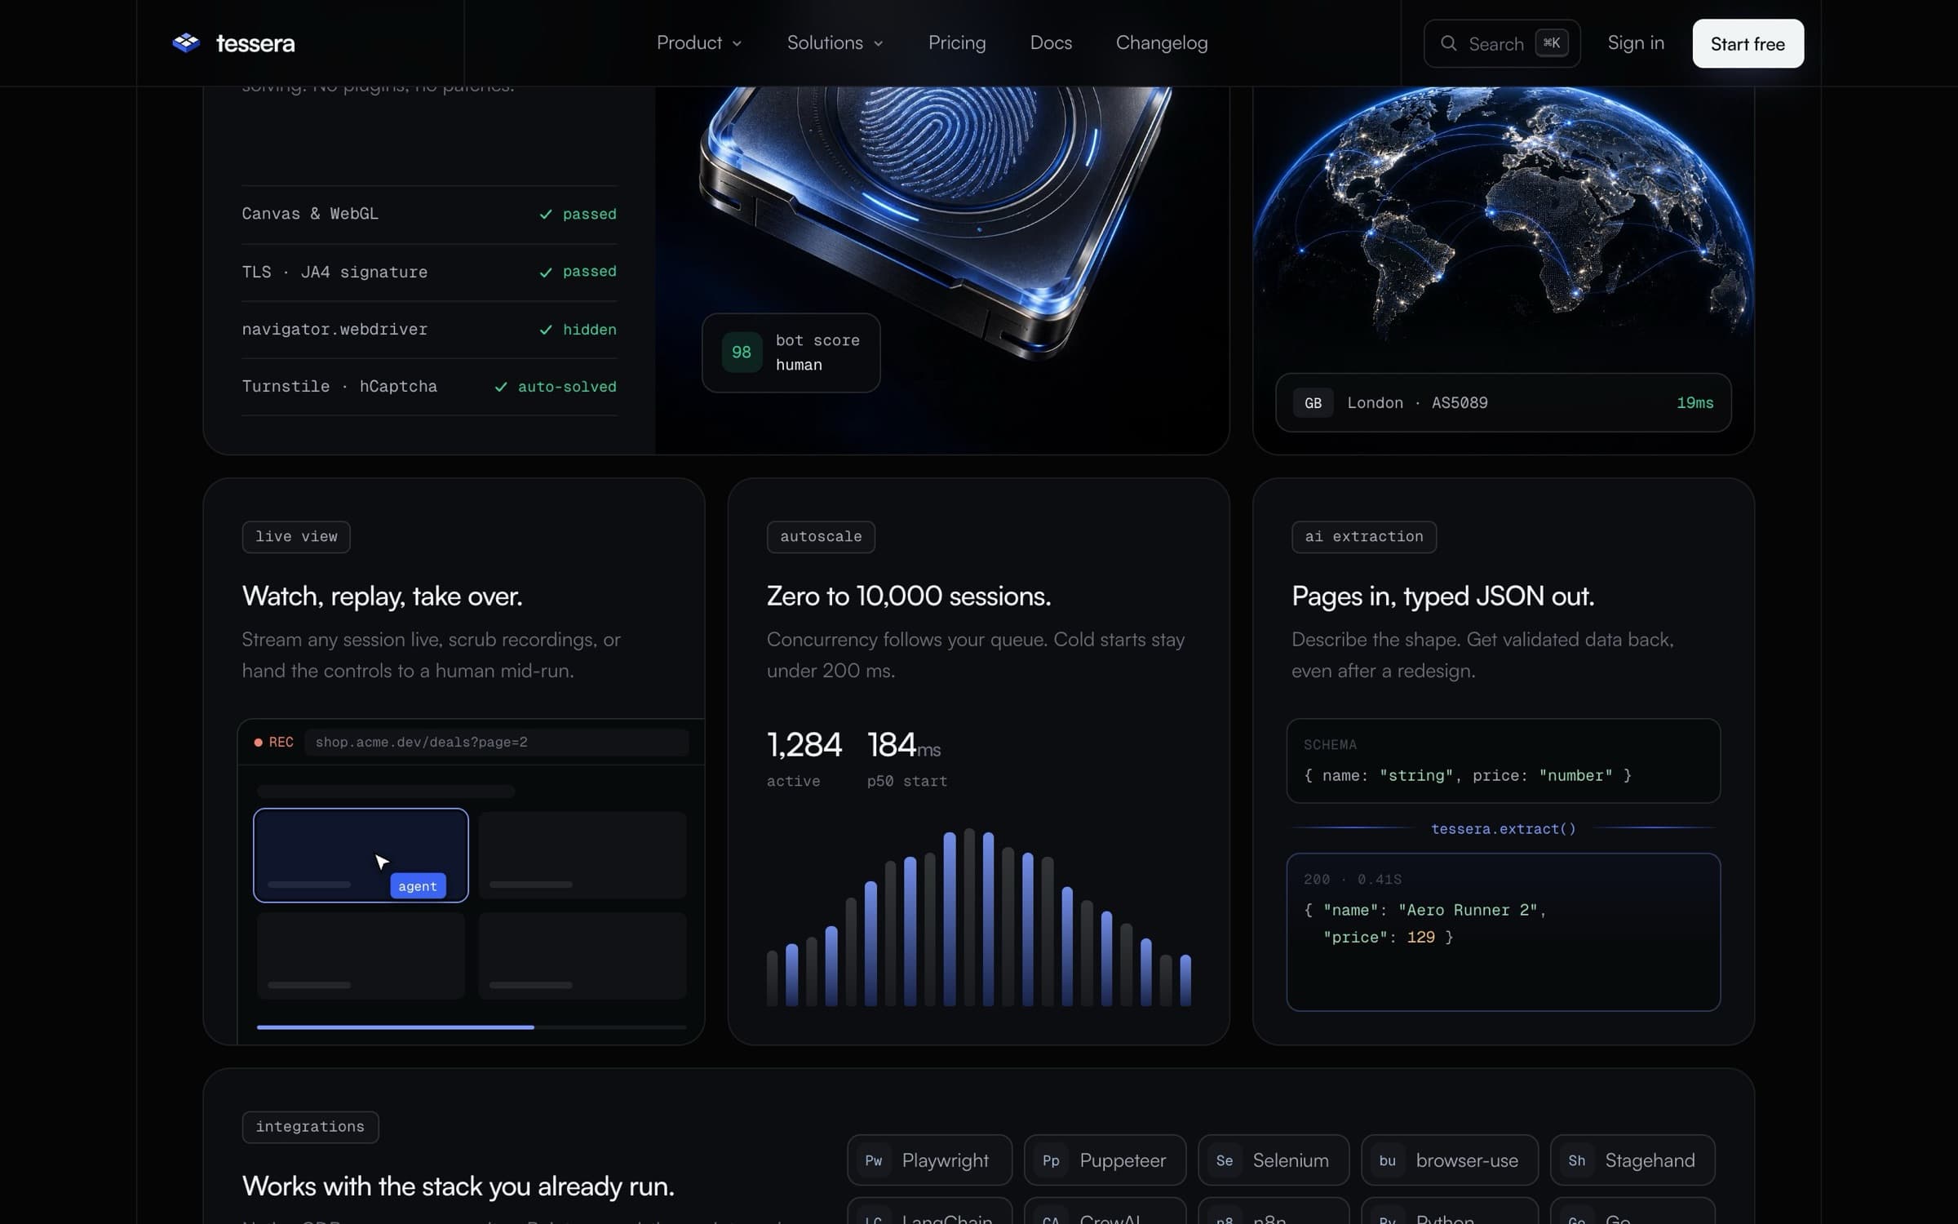This screenshot has height=1224, width=1958.
Task: Open the Docs page
Action: pos(1051,43)
